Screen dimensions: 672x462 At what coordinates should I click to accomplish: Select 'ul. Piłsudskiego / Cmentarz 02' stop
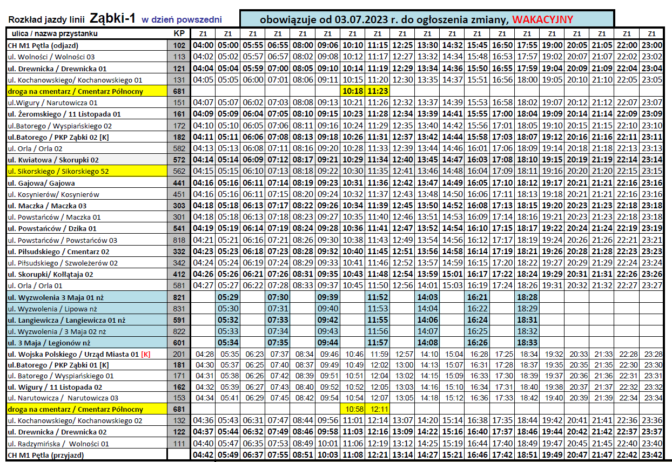point(58,251)
